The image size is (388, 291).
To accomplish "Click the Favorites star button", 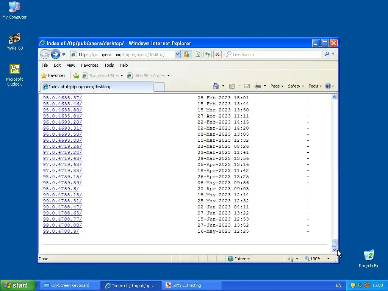I will (53, 75).
